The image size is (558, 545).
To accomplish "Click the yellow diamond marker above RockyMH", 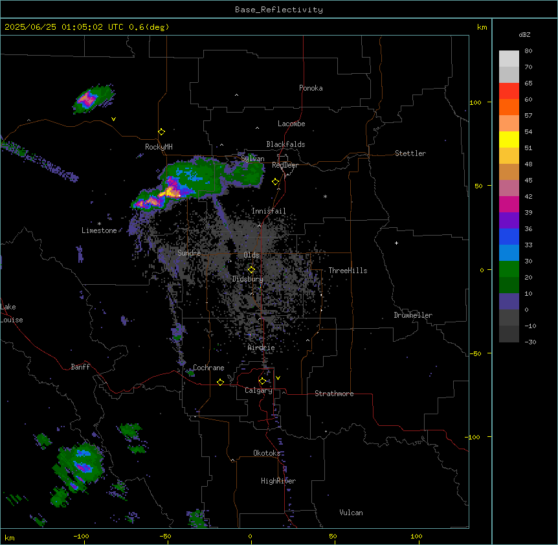I will click(x=161, y=131).
